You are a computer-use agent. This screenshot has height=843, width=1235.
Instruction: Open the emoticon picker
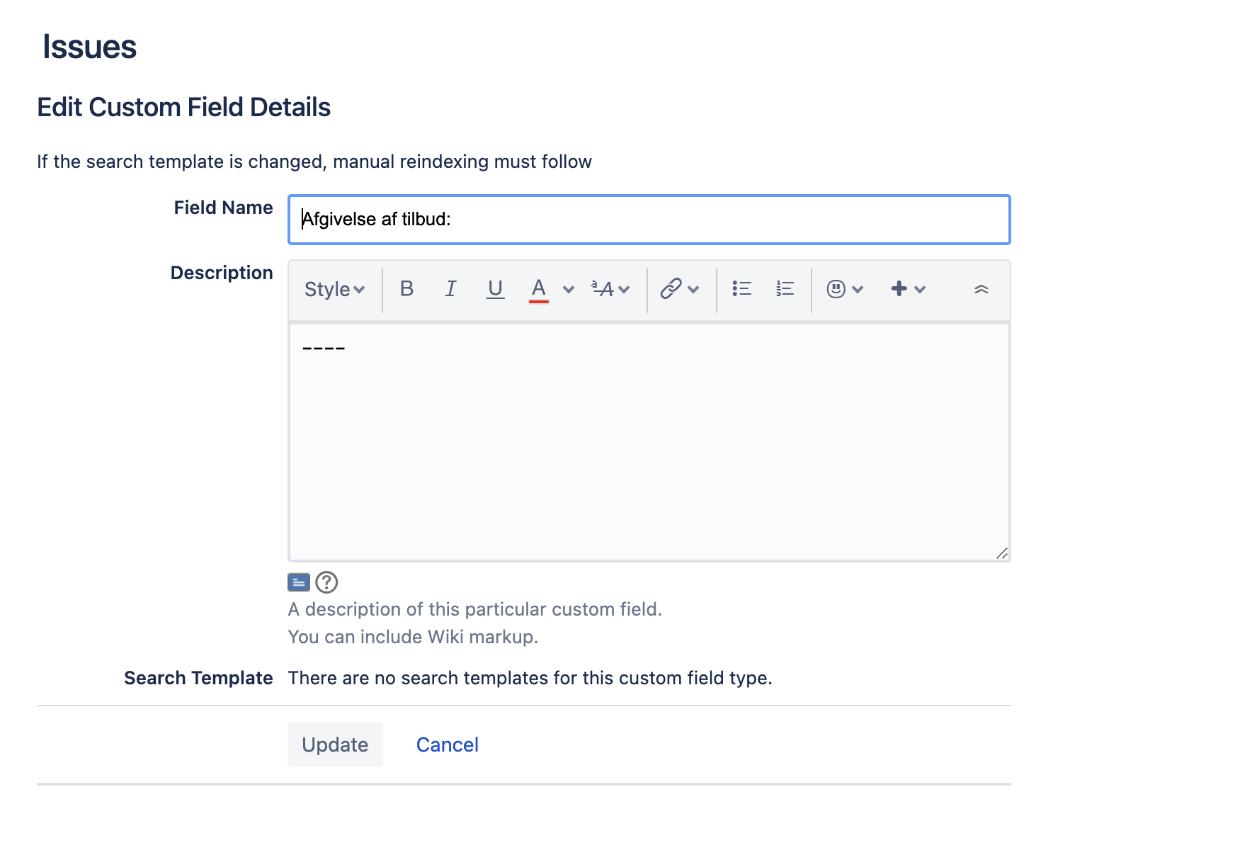(x=845, y=289)
